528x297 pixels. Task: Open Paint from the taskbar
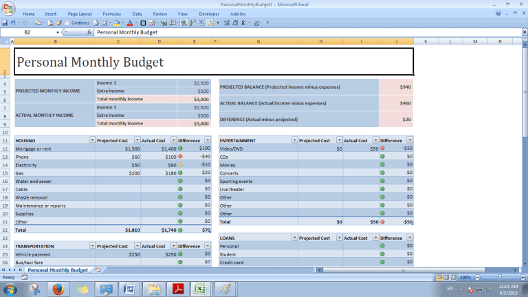(225, 289)
